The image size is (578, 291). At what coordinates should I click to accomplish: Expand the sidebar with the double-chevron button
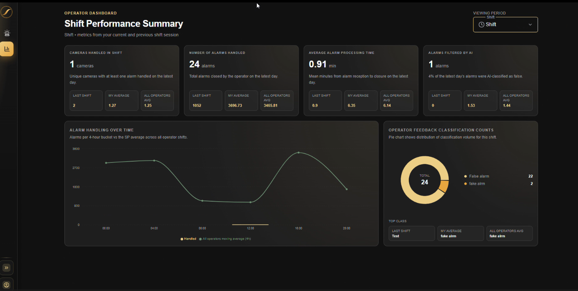click(7, 268)
